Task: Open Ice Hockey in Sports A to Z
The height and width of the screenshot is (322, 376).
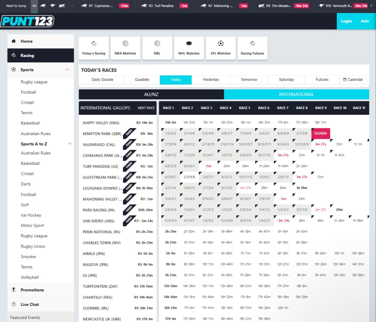Action: click(x=31, y=215)
